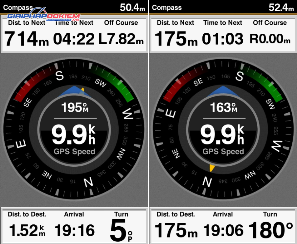Tap the blue heading pointer above 163°M
This screenshot has height=244, width=297.
[223, 91]
